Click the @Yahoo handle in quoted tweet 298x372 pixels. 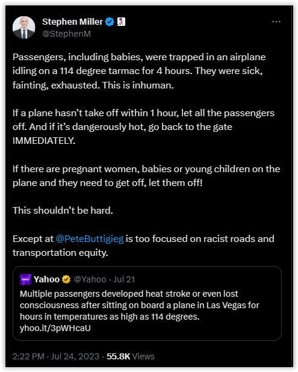90,279
